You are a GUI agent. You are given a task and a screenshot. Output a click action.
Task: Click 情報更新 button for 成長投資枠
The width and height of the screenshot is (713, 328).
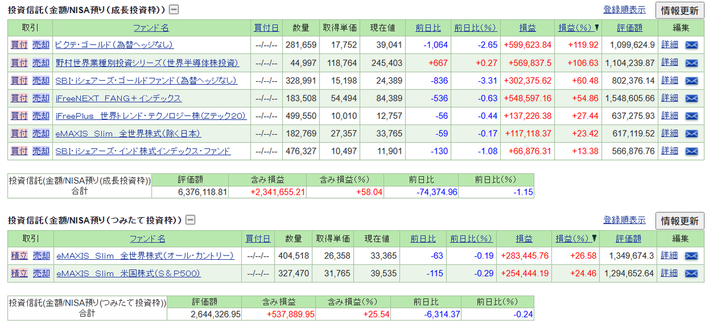(680, 10)
